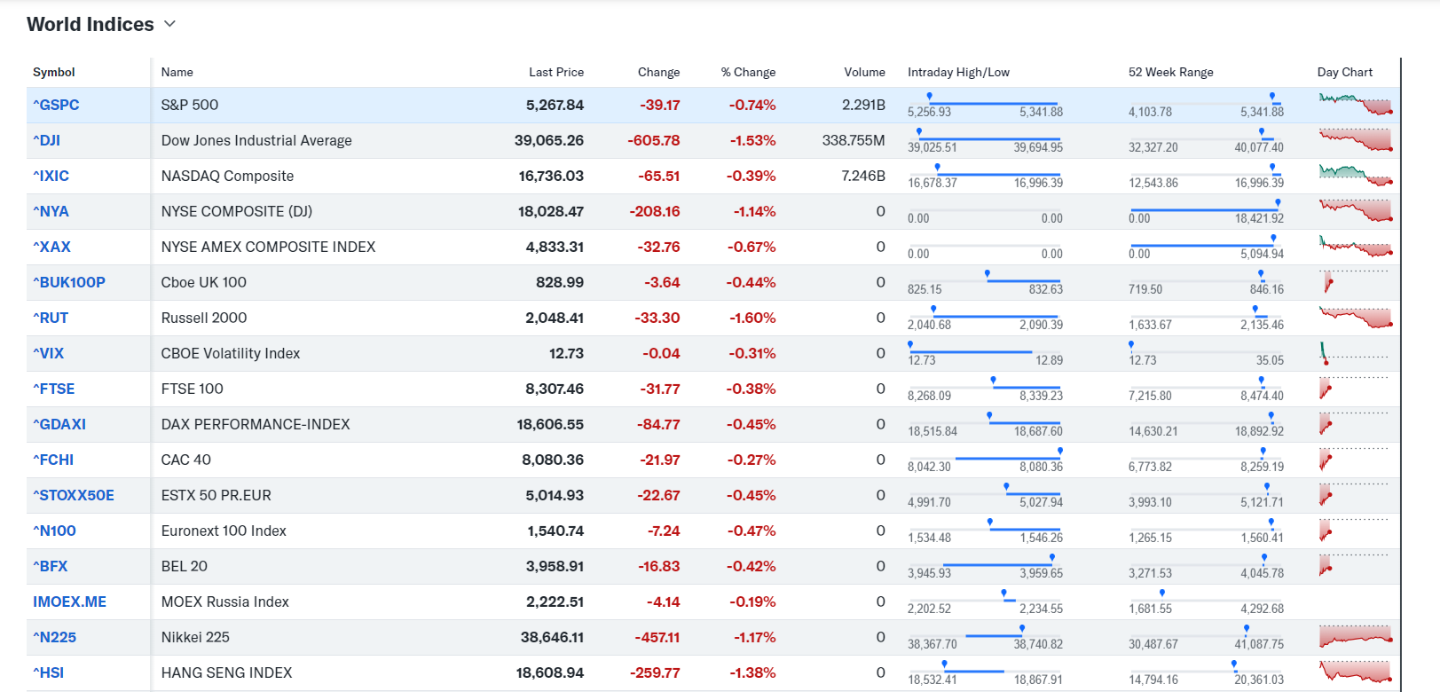Sort by the Volume column header
The height and width of the screenshot is (692, 1440).
pos(865,72)
